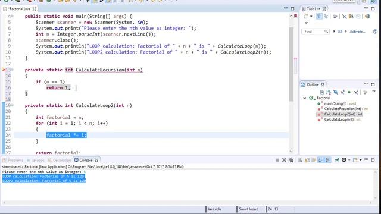
Task: Toggle Scheduled presentation in Task List
Action: [326, 17]
